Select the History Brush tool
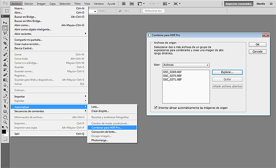 (x=5, y=70)
